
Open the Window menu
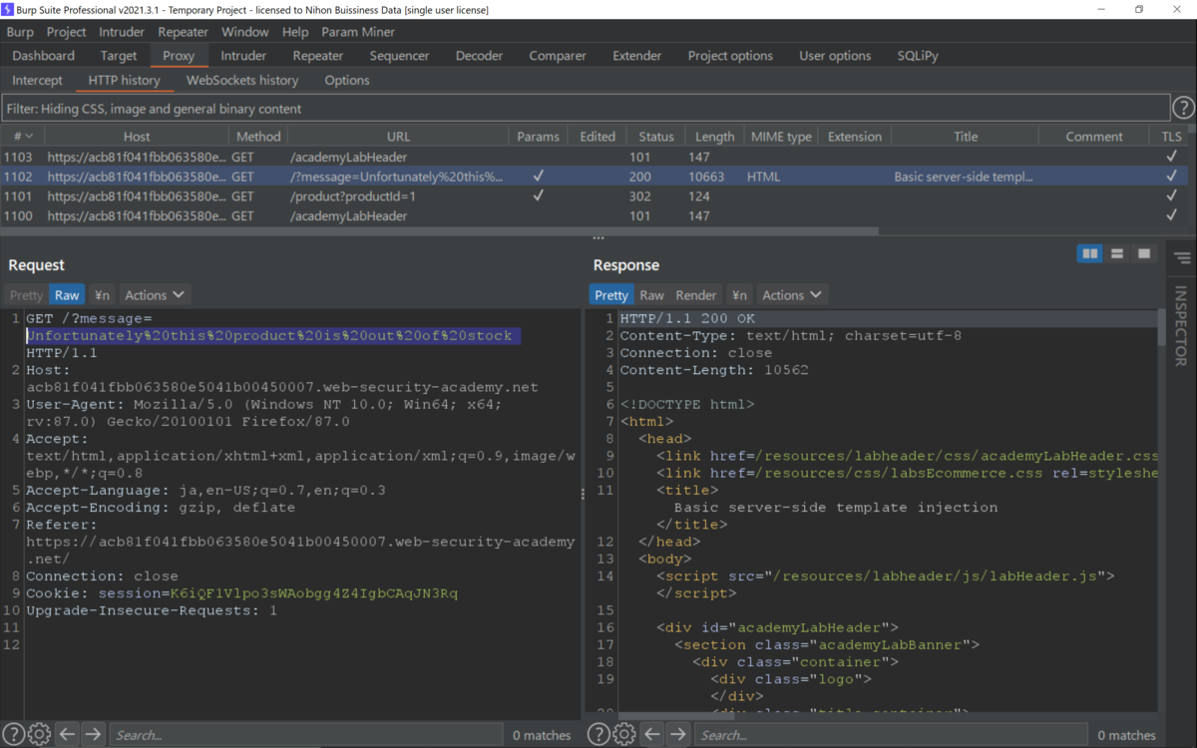pos(245,32)
